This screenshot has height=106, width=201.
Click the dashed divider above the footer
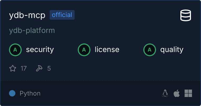pyautogui.click(x=100, y=81)
